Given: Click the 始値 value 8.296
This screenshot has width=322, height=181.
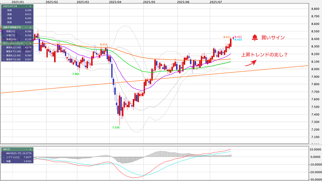Looking at the screenshot, I should [x=28, y=10].
